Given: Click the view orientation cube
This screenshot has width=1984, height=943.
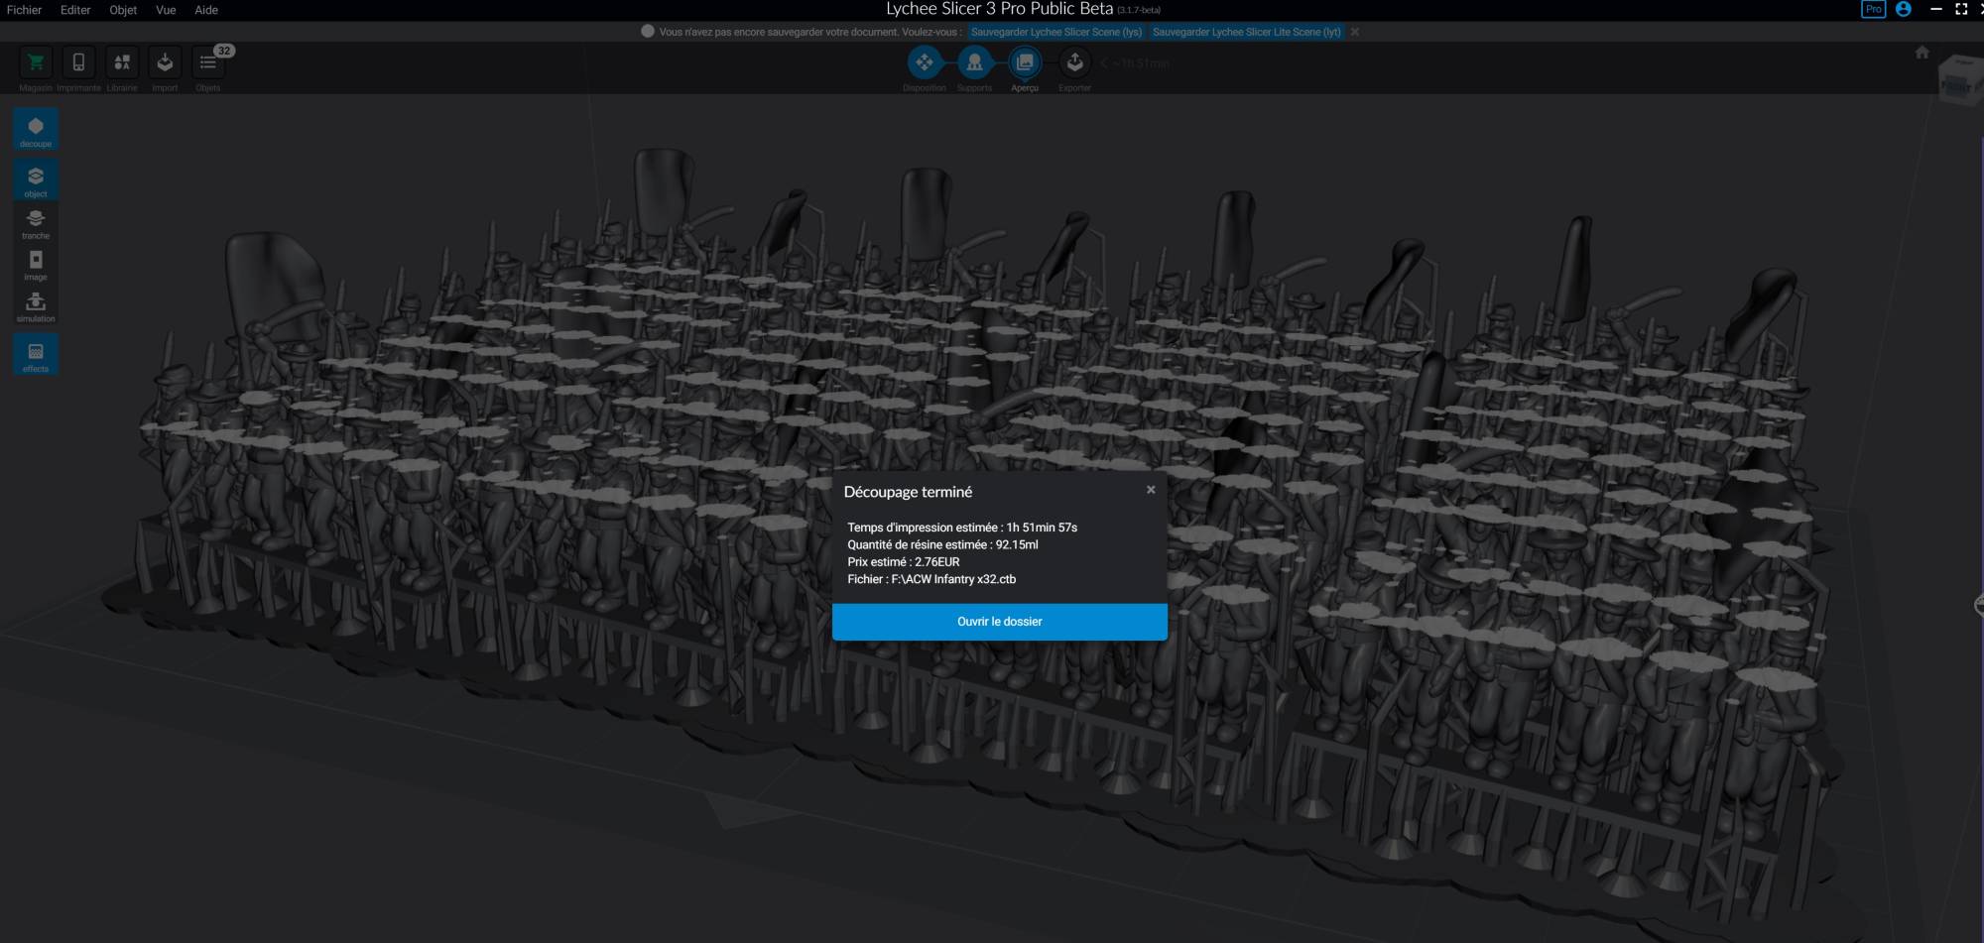Looking at the screenshot, I should pos(1959,79).
